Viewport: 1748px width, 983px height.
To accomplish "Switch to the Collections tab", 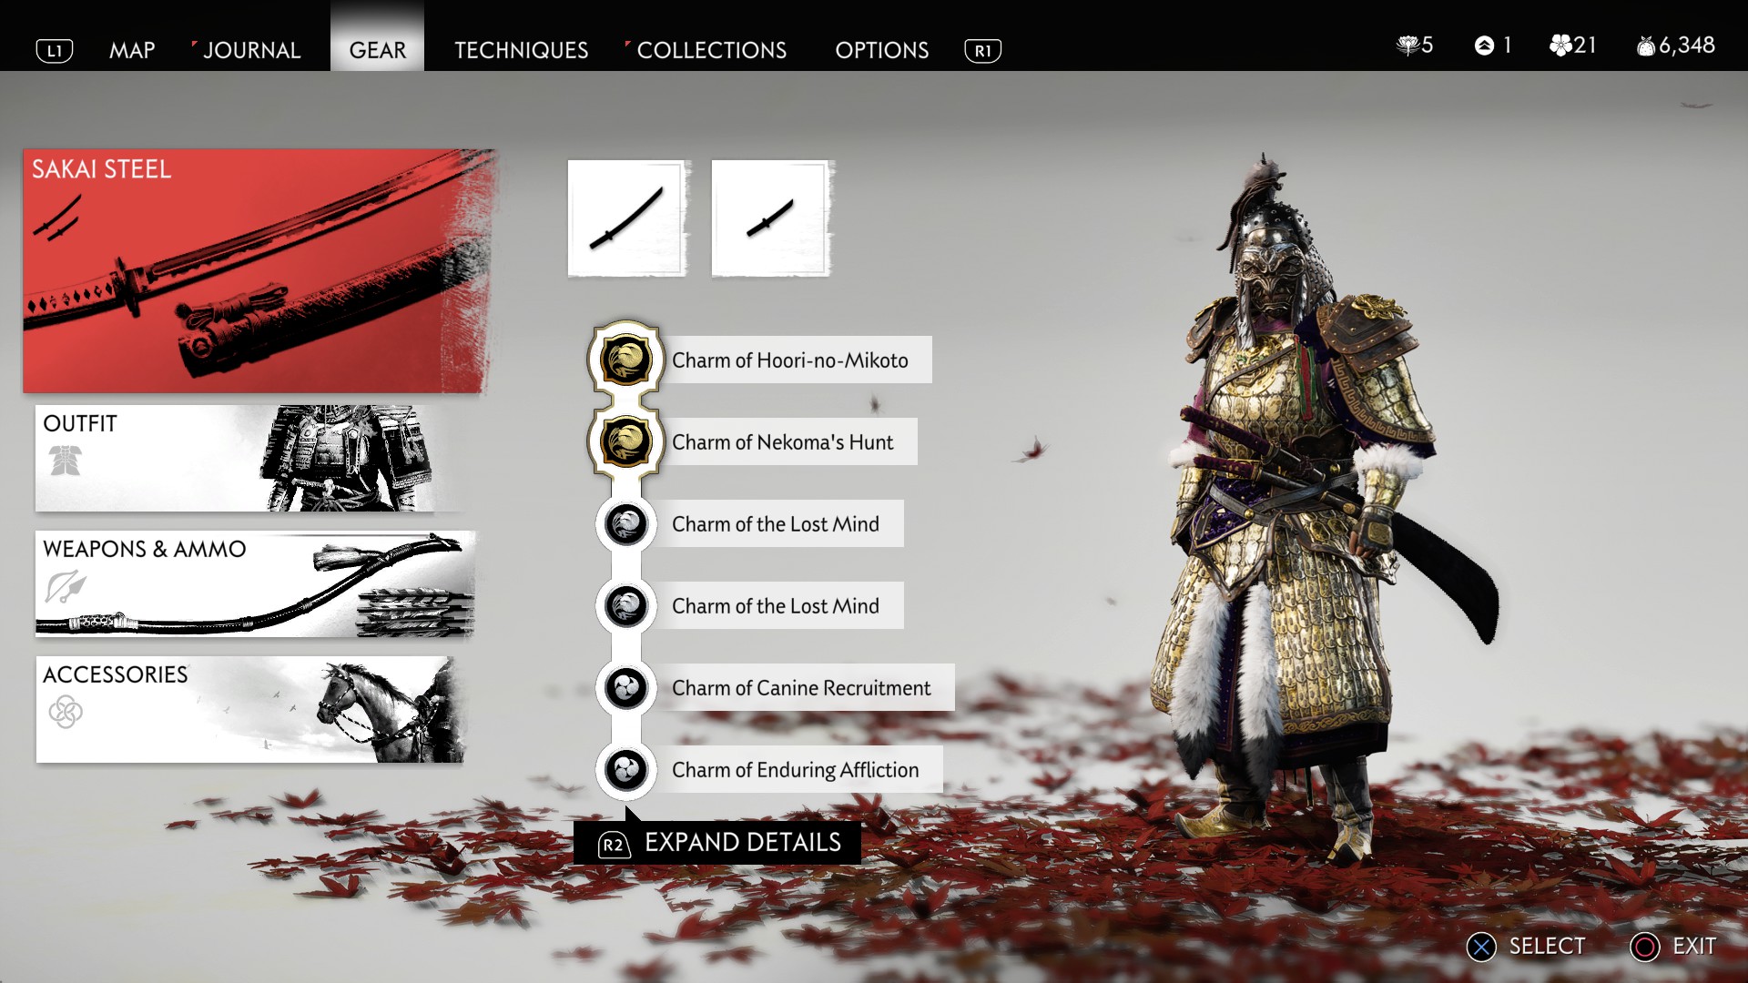I will pyautogui.click(x=711, y=50).
